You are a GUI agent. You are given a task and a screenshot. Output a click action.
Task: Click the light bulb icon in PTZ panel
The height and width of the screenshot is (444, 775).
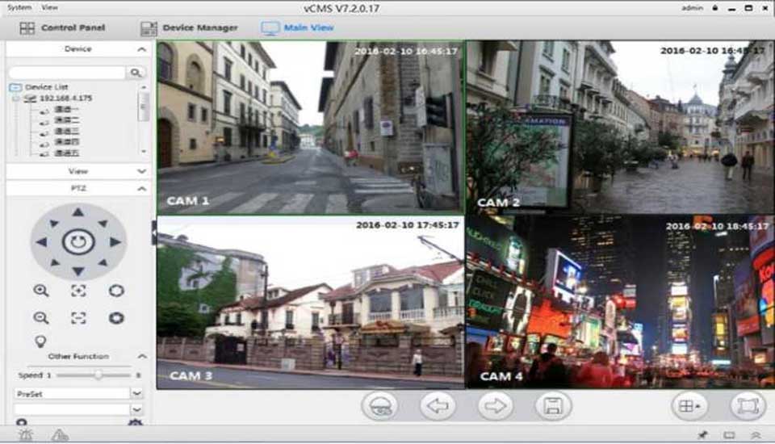pyautogui.click(x=40, y=341)
